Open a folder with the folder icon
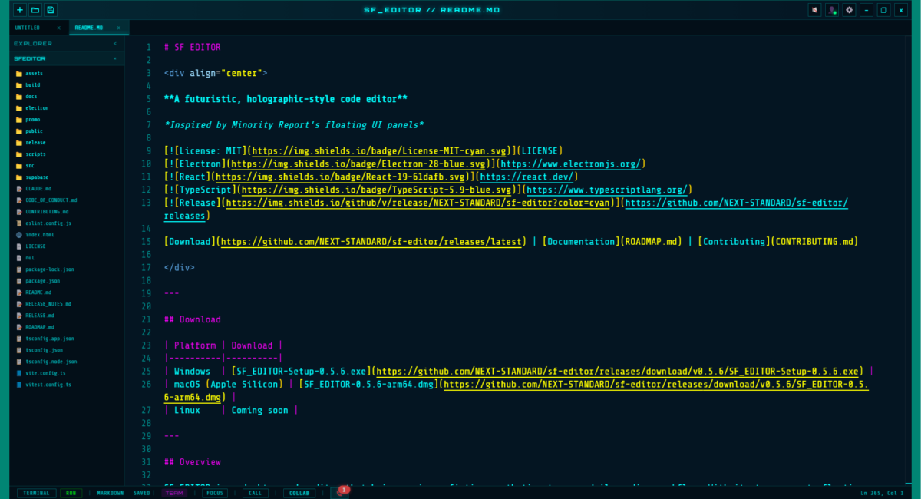 [35, 10]
